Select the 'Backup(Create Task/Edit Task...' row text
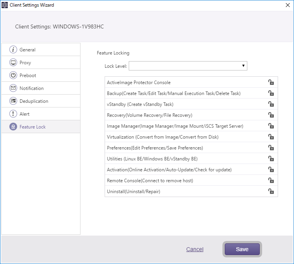294x264 pixels. tap(173, 93)
